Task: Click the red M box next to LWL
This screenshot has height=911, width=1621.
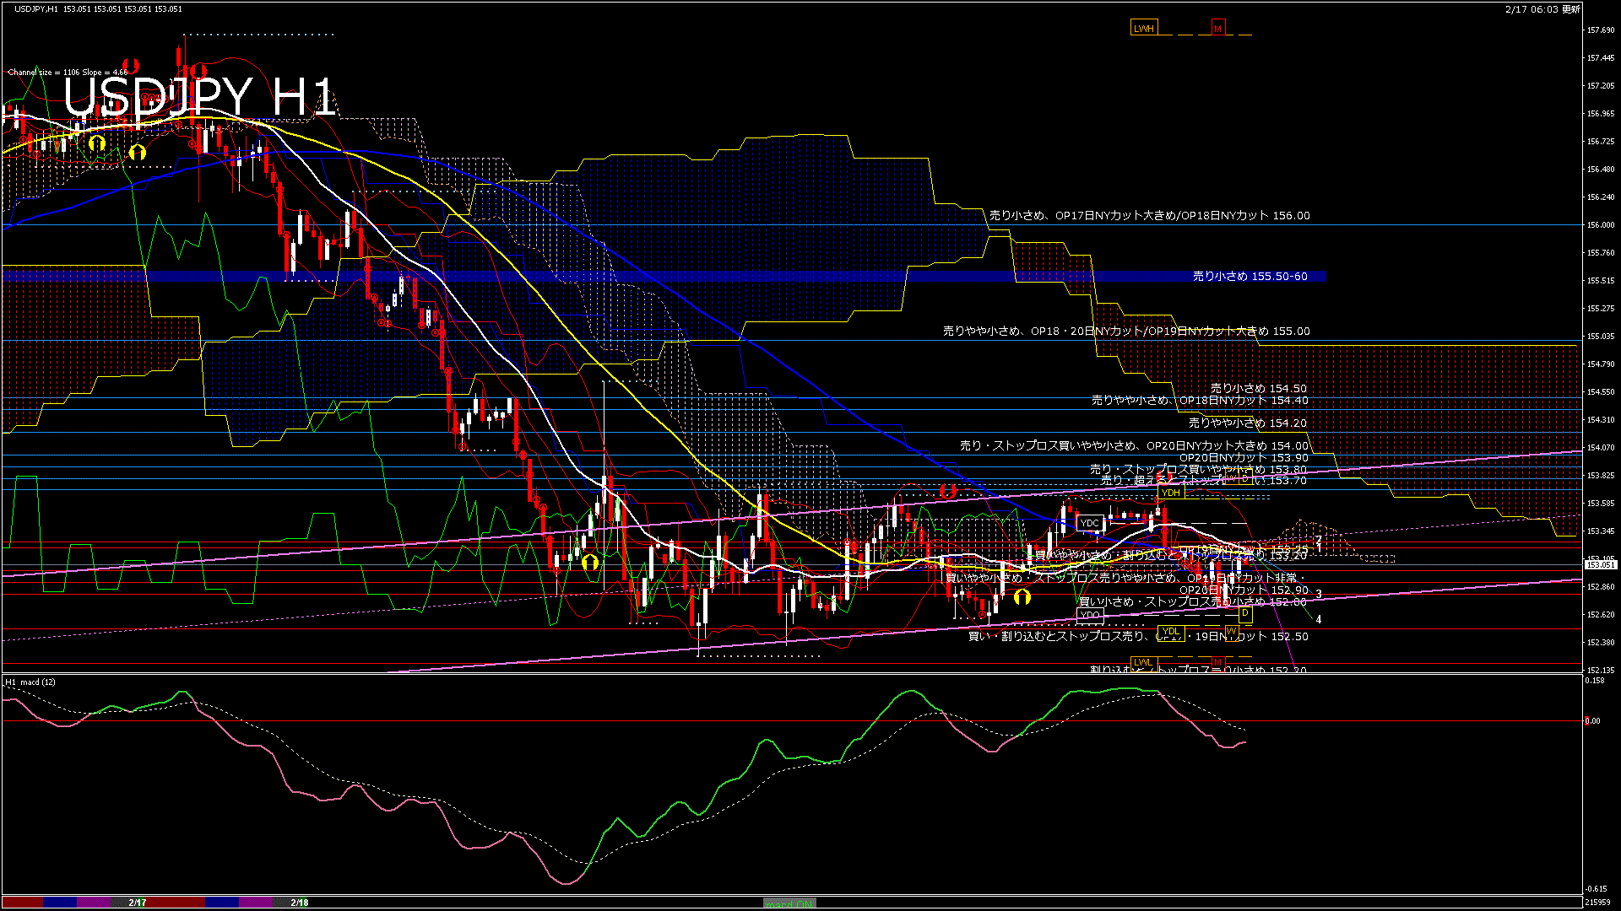Action: [x=1217, y=662]
